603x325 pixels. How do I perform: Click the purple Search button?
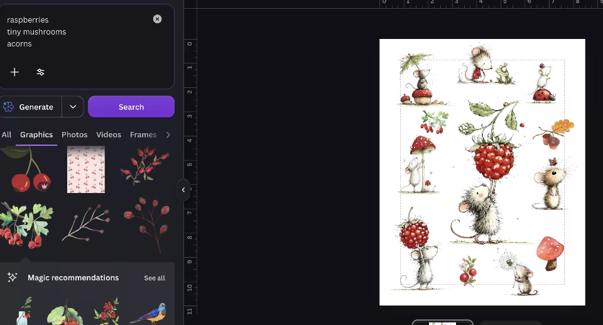pyautogui.click(x=131, y=107)
